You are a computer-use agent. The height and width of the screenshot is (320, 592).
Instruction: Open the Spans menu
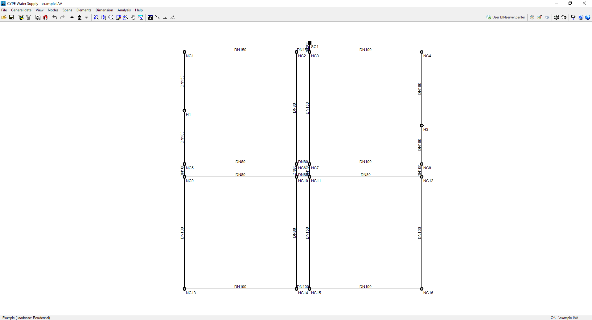(x=67, y=10)
